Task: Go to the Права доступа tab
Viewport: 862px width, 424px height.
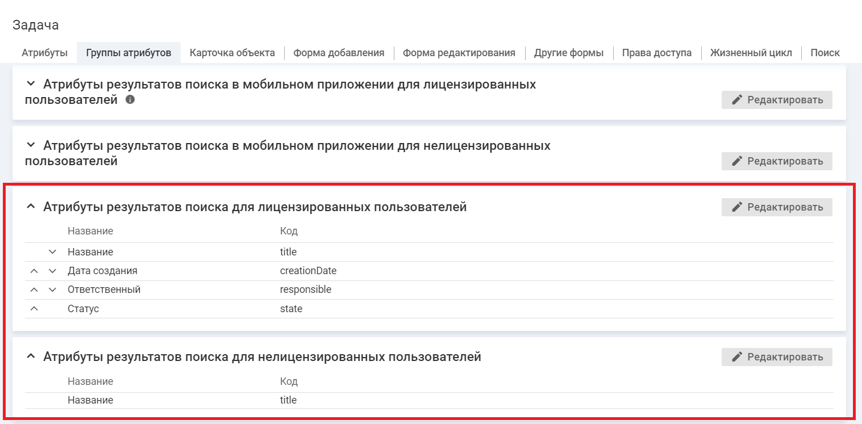Action: [656, 53]
